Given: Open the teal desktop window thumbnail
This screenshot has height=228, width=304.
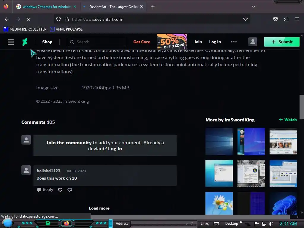Looking at the screenshot, I should pos(219,174).
